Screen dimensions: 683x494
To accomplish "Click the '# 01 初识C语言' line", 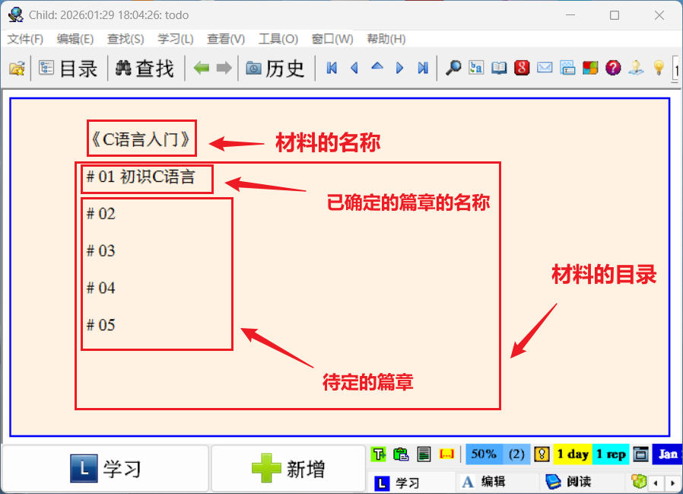I will tap(141, 177).
